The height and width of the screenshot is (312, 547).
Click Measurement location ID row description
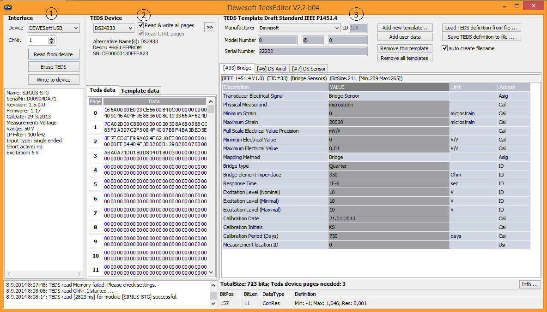coord(275,245)
